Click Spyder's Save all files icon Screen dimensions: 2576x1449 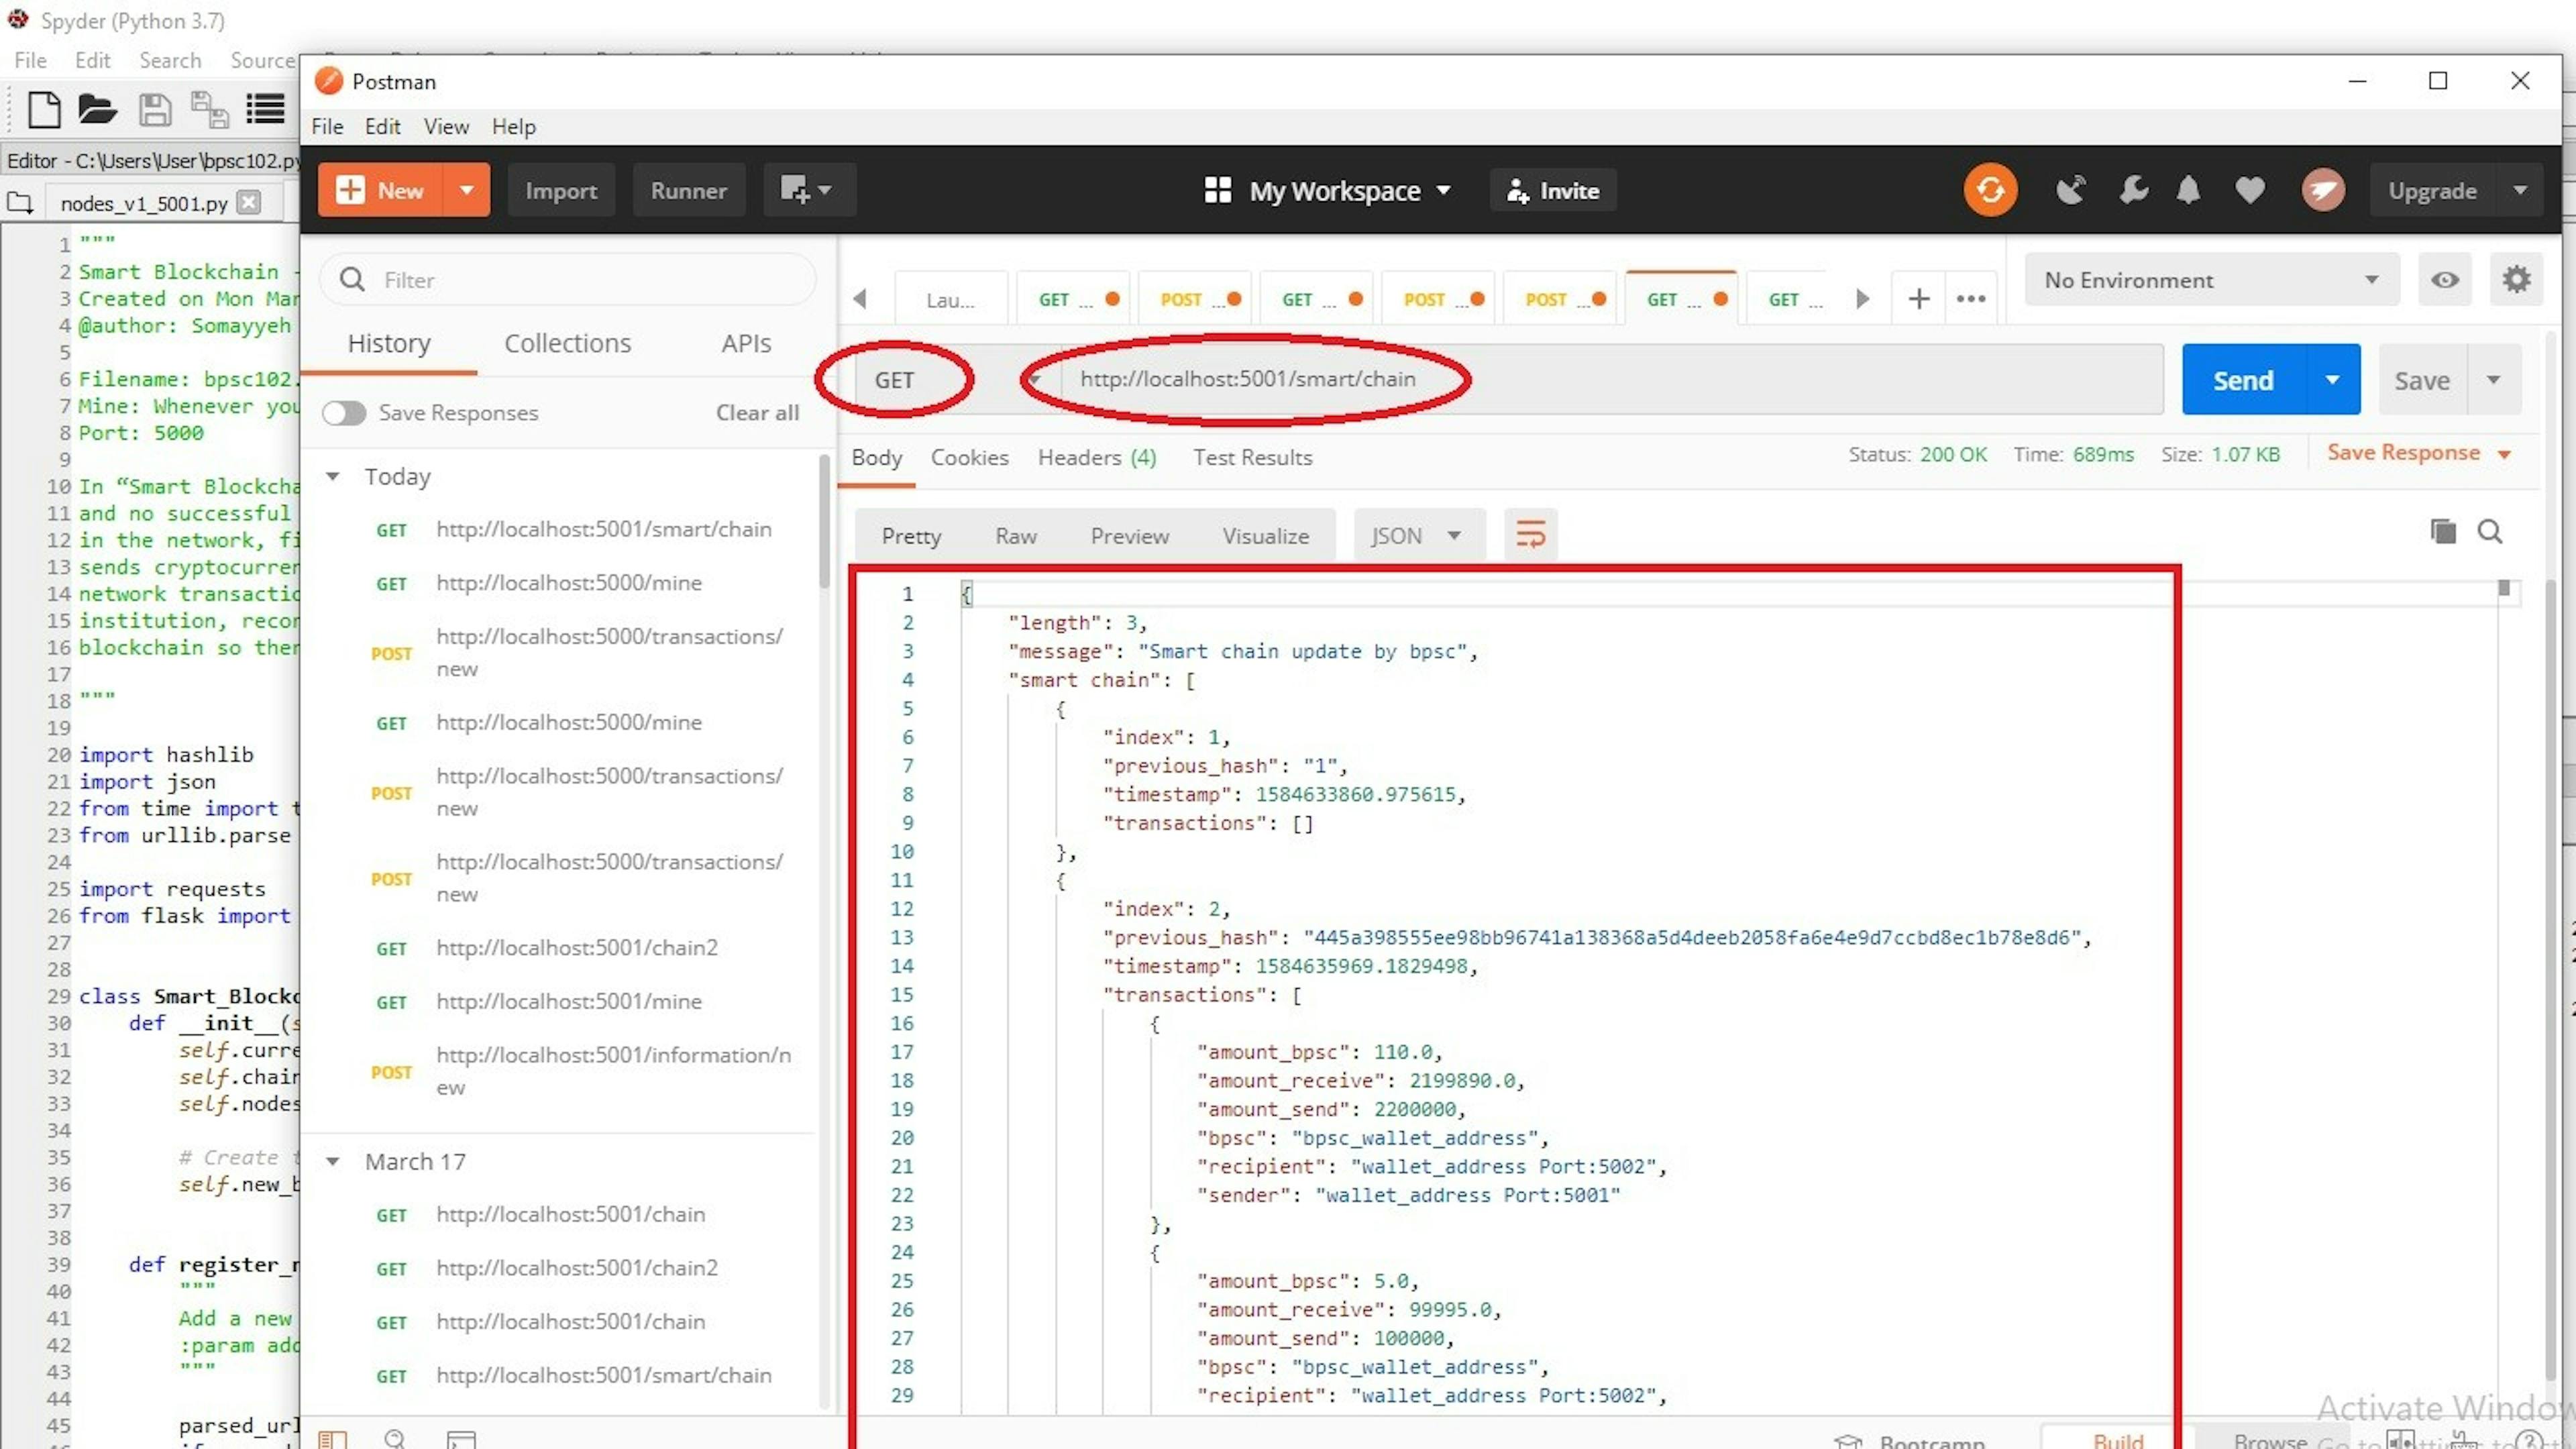(x=209, y=109)
